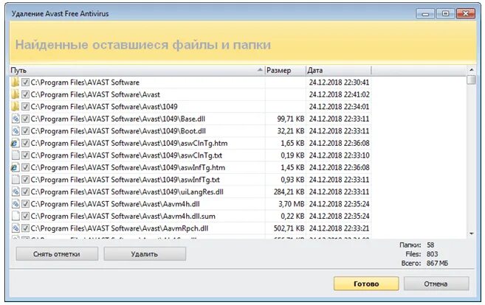Toggle the aswInfTg.txt checkbox

point(25,180)
